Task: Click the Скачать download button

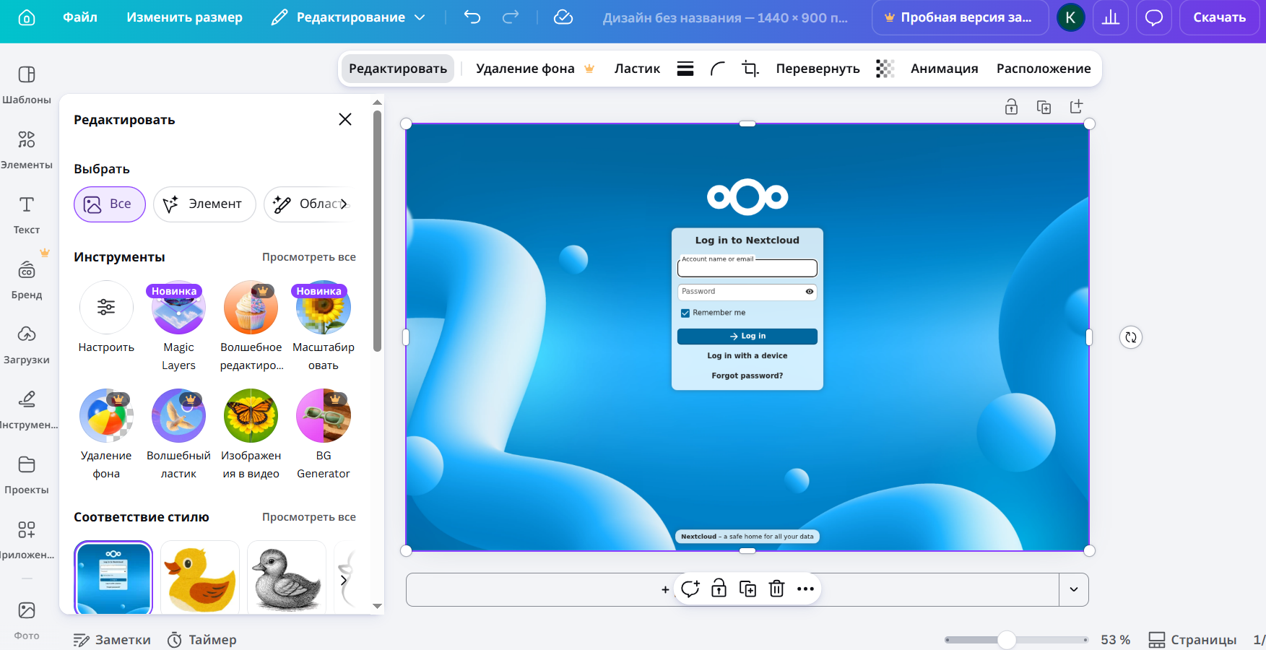Action: [1219, 17]
